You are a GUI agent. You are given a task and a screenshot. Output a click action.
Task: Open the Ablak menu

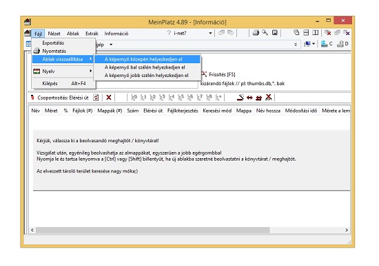click(73, 34)
